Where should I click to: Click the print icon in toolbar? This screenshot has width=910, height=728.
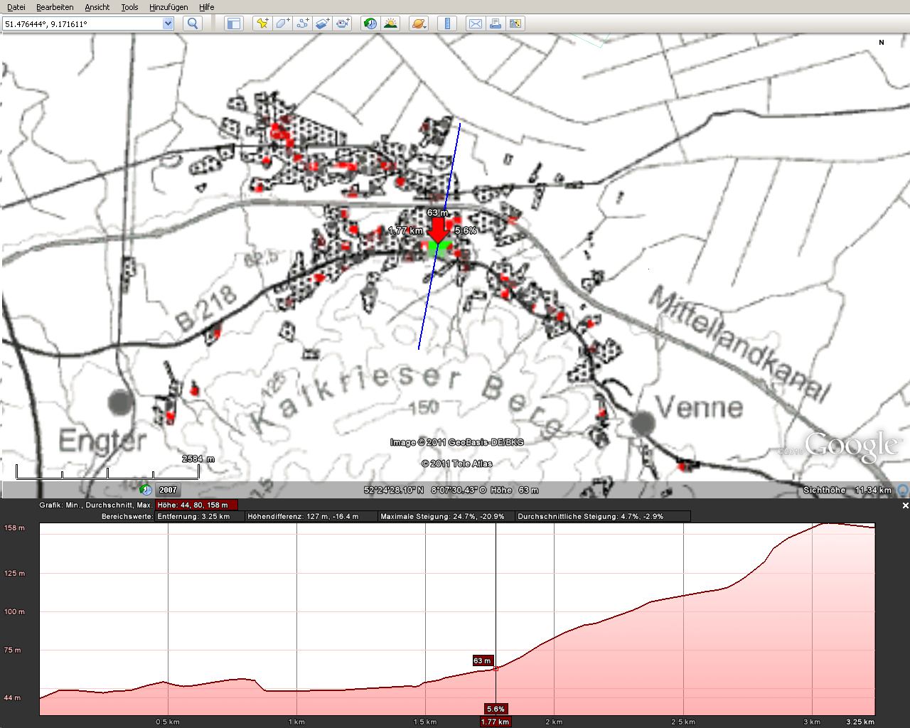[x=496, y=23]
